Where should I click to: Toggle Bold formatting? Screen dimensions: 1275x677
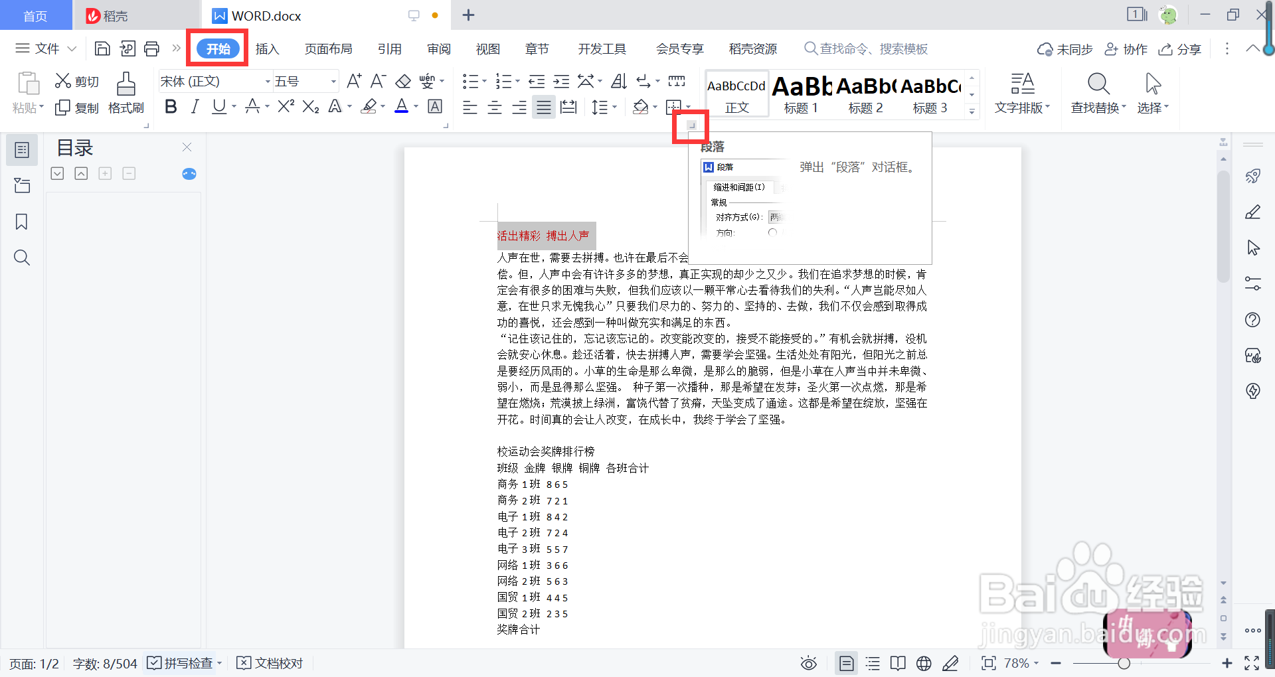tap(171, 106)
